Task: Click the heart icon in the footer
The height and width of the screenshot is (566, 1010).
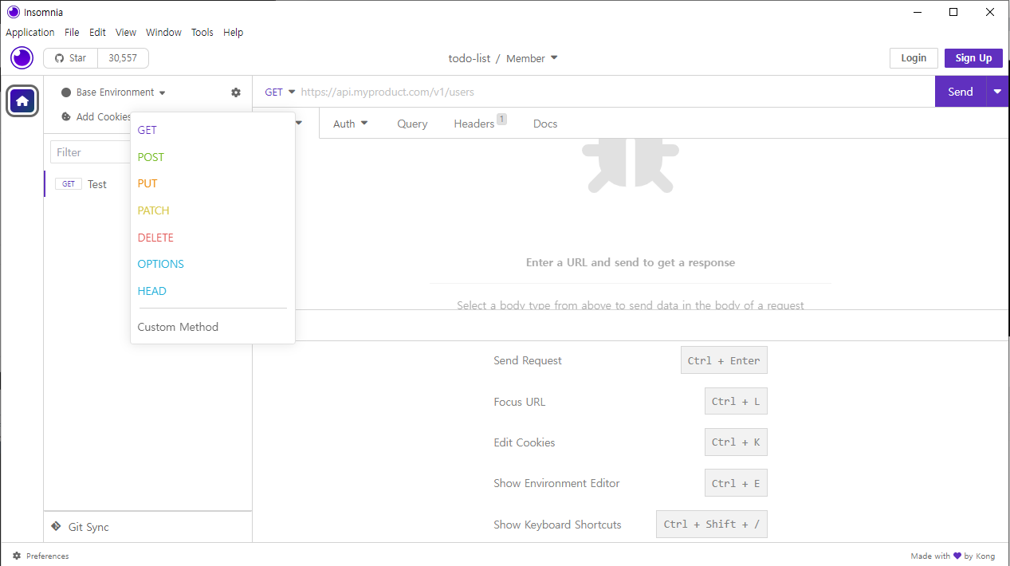Action: coord(957,556)
